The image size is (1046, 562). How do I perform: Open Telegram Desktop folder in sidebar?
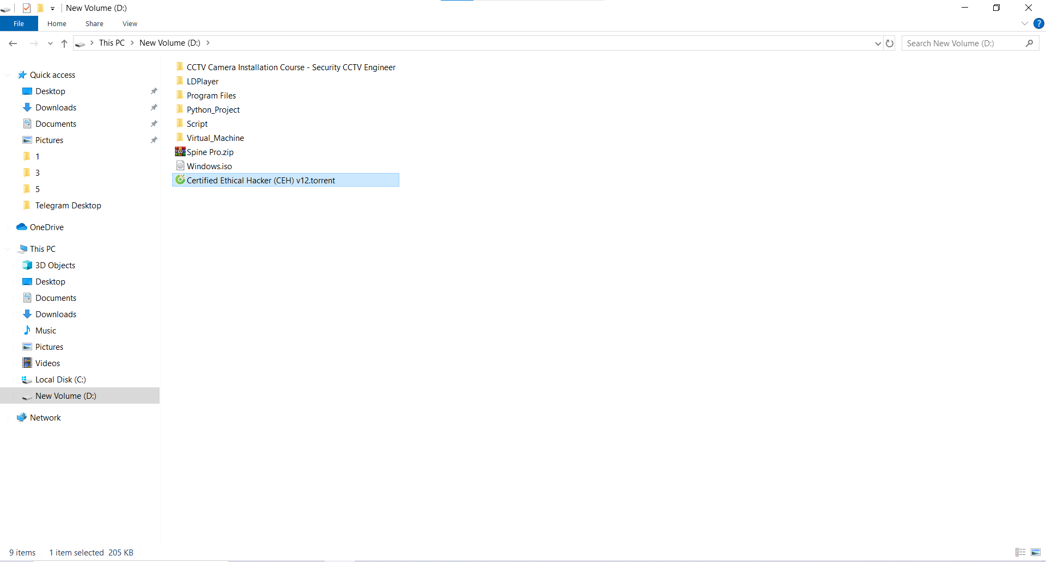(x=68, y=205)
